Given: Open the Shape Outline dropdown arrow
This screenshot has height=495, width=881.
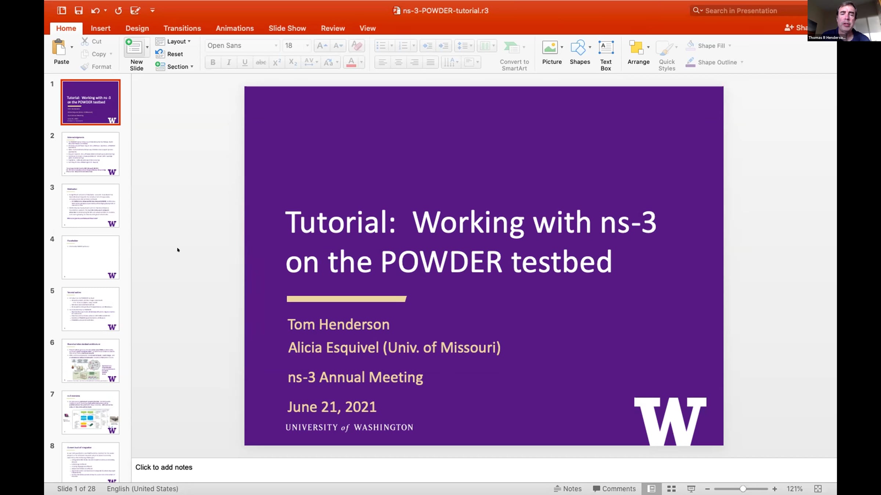Looking at the screenshot, I should pyautogui.click(x=742, y=62).
